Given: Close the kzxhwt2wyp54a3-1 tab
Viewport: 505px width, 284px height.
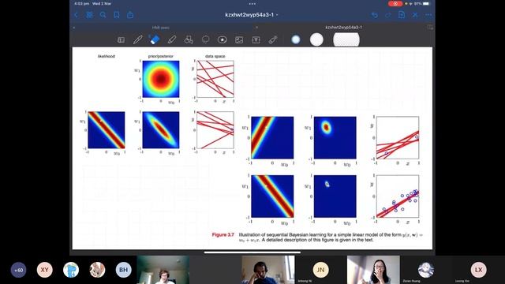Looking at the screenshot, I should tap(256, 28).
